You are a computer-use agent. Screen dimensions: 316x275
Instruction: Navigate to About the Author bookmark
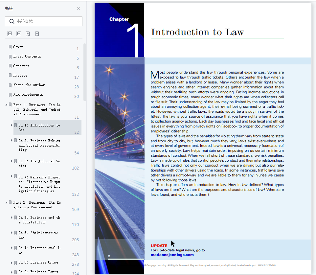click(29, 85)
